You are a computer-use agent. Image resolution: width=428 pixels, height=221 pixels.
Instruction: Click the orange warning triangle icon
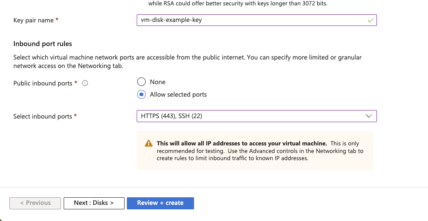click(149, 143)
